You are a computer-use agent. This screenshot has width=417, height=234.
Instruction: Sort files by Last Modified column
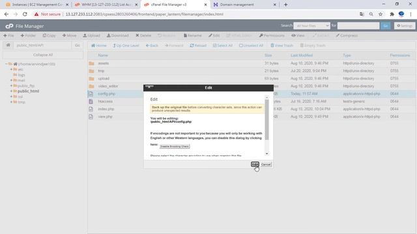[302, 55]
